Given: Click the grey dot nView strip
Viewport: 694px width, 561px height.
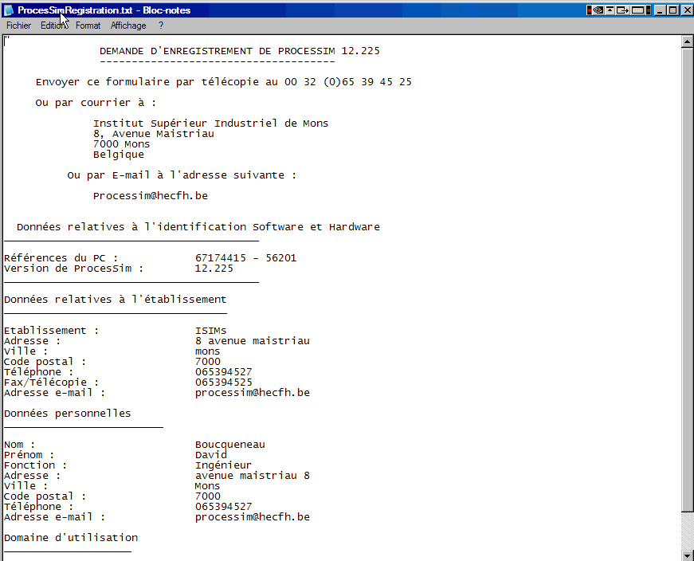Looking at the screenshot, I should coord(649,10).
